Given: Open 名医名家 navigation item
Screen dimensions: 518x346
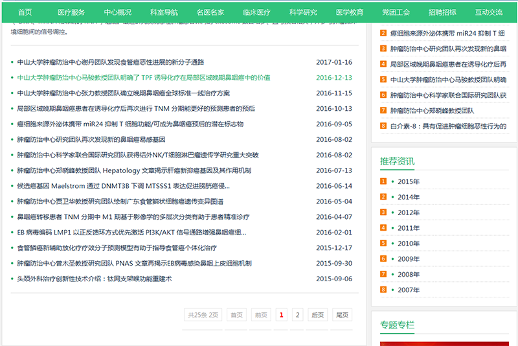Looking at the screenshot, I should pyautogui.click(x=210, y=12).
